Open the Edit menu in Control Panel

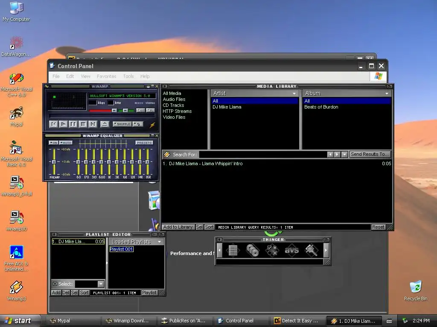click(70, 76)
